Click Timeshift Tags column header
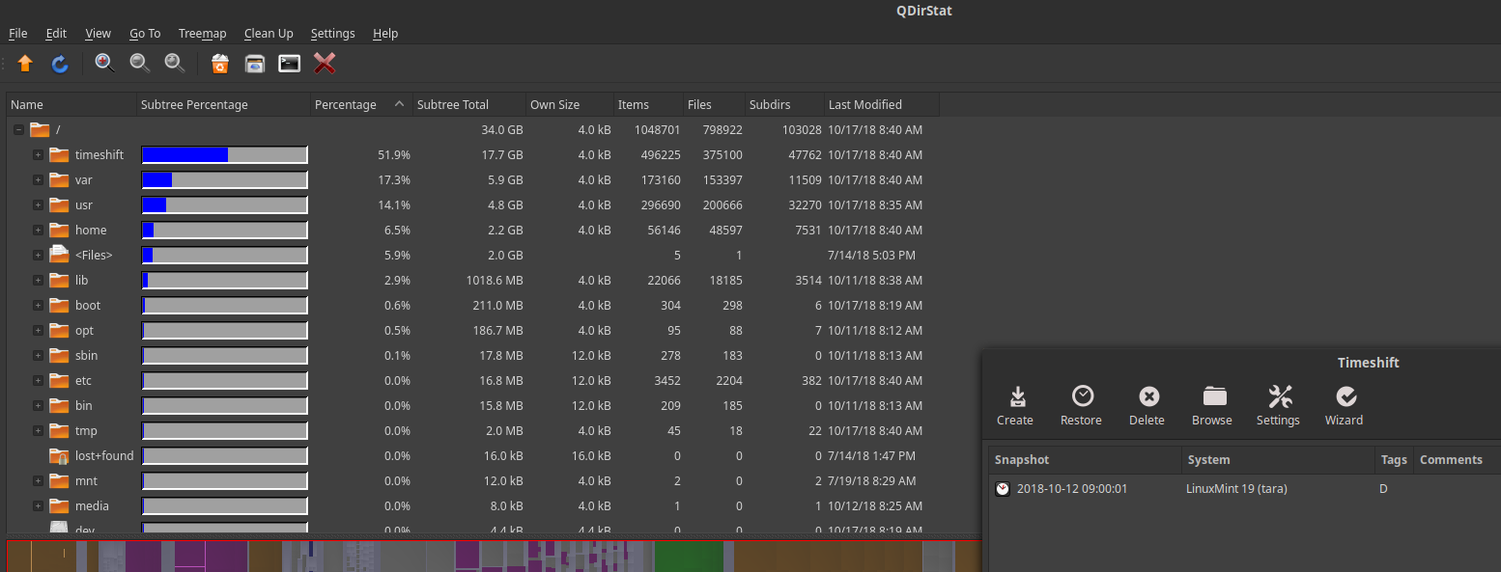The height and width of the screenshot is (572, 1501). coord(1394,460)
